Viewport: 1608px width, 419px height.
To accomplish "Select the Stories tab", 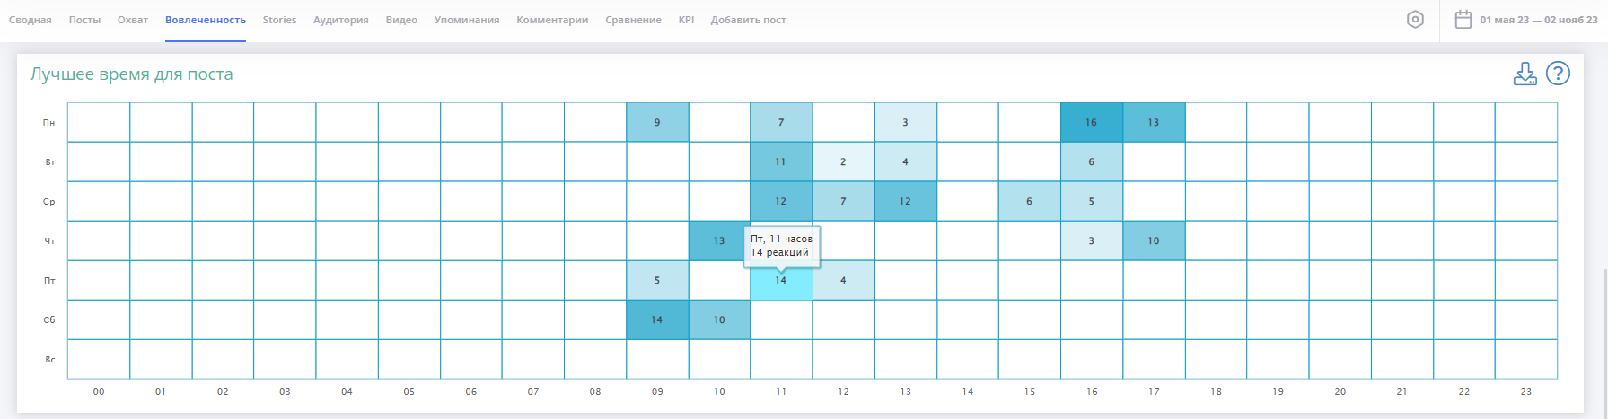I will point(279,20).
